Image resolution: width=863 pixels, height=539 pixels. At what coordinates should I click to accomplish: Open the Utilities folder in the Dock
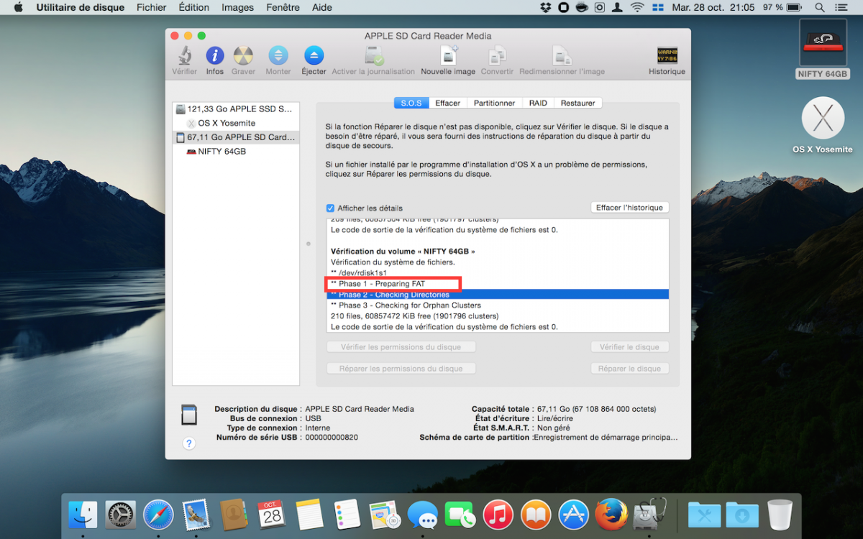[704, 515]
